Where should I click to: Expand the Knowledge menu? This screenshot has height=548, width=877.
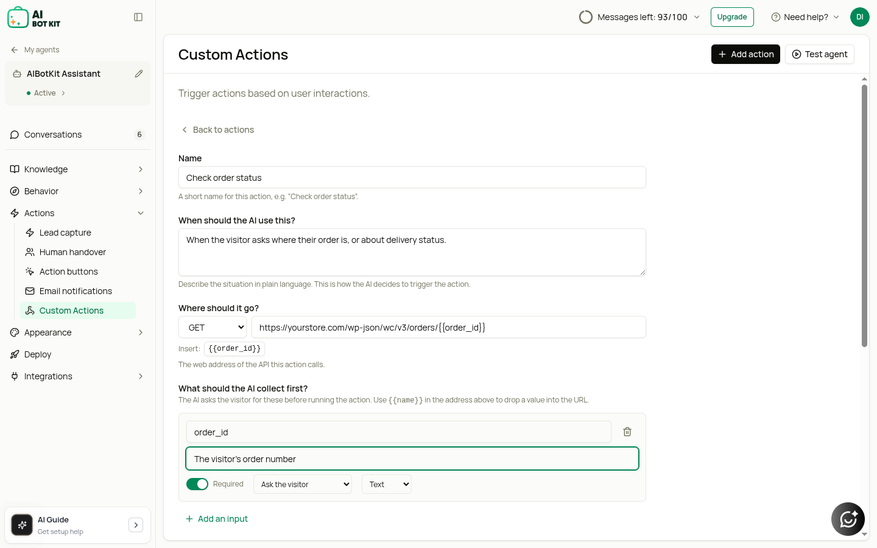(x=77, y=169)
